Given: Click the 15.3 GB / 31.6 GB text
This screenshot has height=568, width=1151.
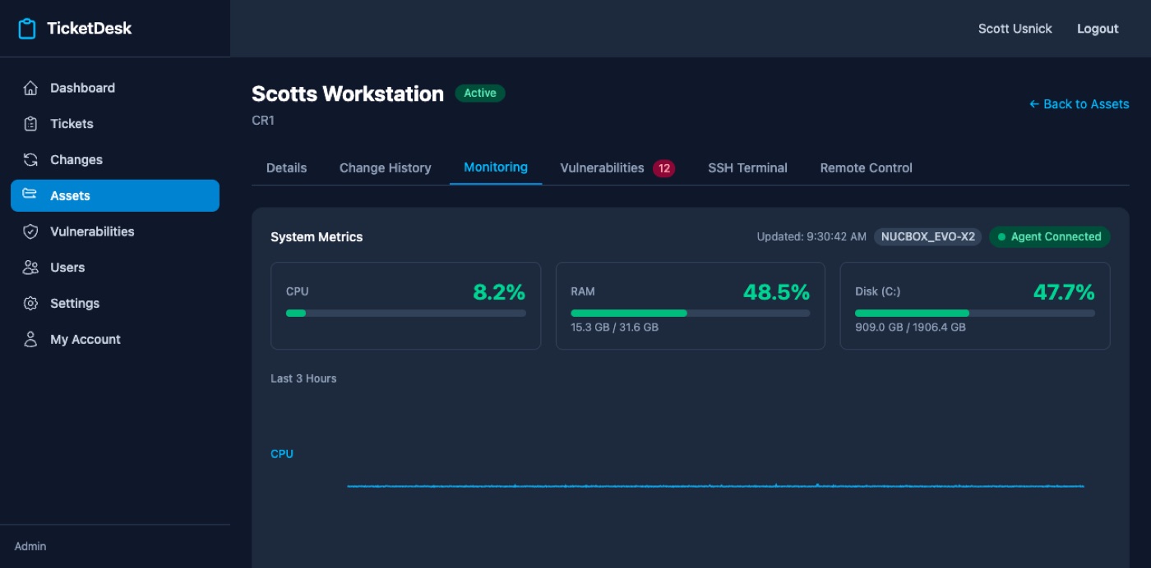Looking at the screenshot, I should (614, 328).
